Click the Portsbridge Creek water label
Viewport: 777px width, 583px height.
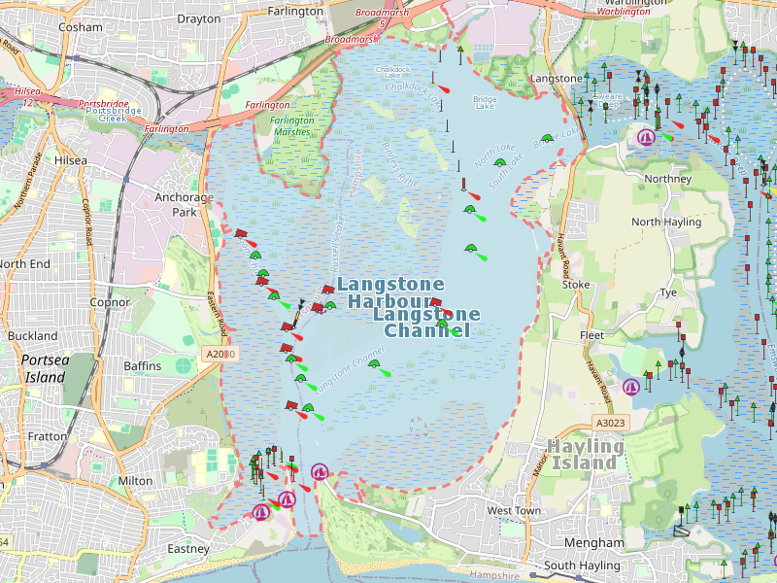[113, 117]
